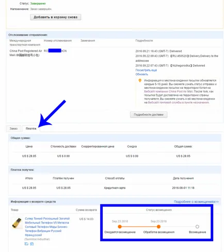
Task: Click the '2016.09.21 16:43 (GMT-7): Delivered' entry
Action: pos(158,51)
